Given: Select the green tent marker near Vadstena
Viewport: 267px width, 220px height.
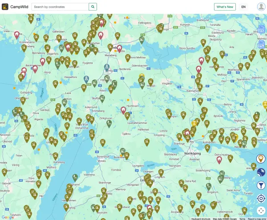Looking at the screenshot, I should [75, 177].
